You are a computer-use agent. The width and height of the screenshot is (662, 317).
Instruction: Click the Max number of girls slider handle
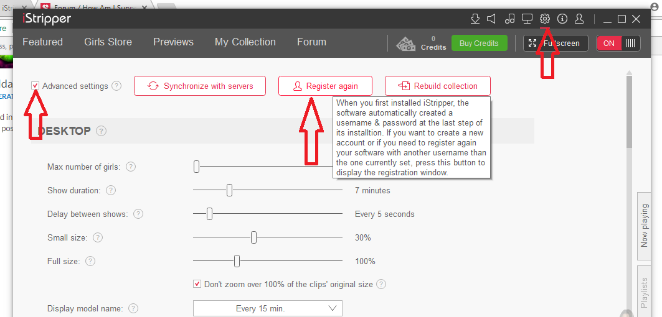[196, 167]
